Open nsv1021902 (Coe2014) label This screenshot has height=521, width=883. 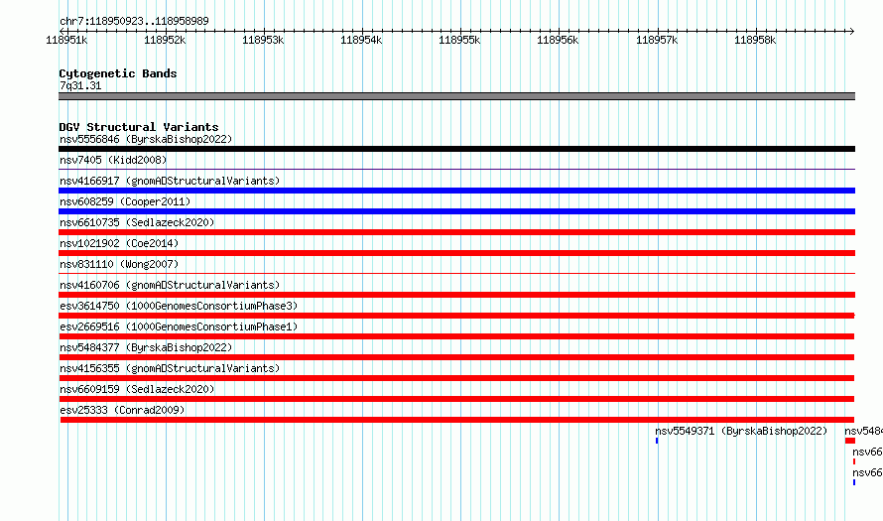(x=119, y=243)
